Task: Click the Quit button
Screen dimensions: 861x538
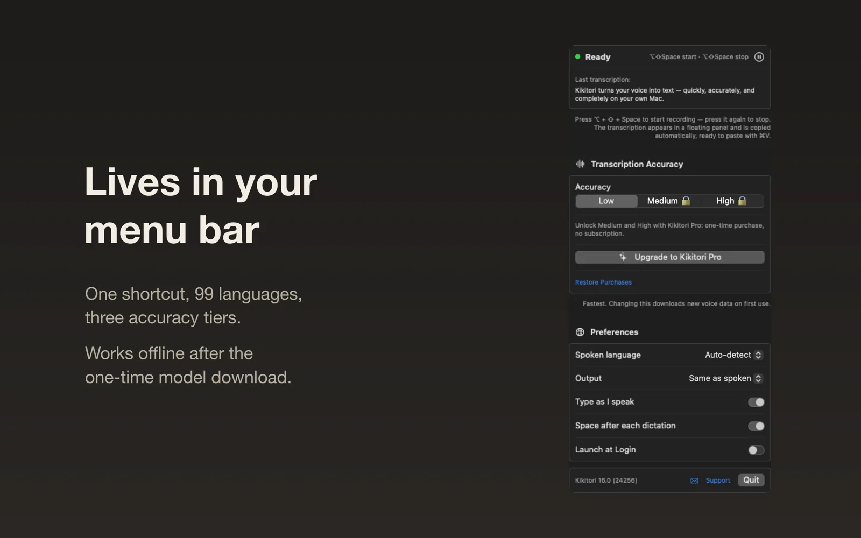Action: (751, 480)
